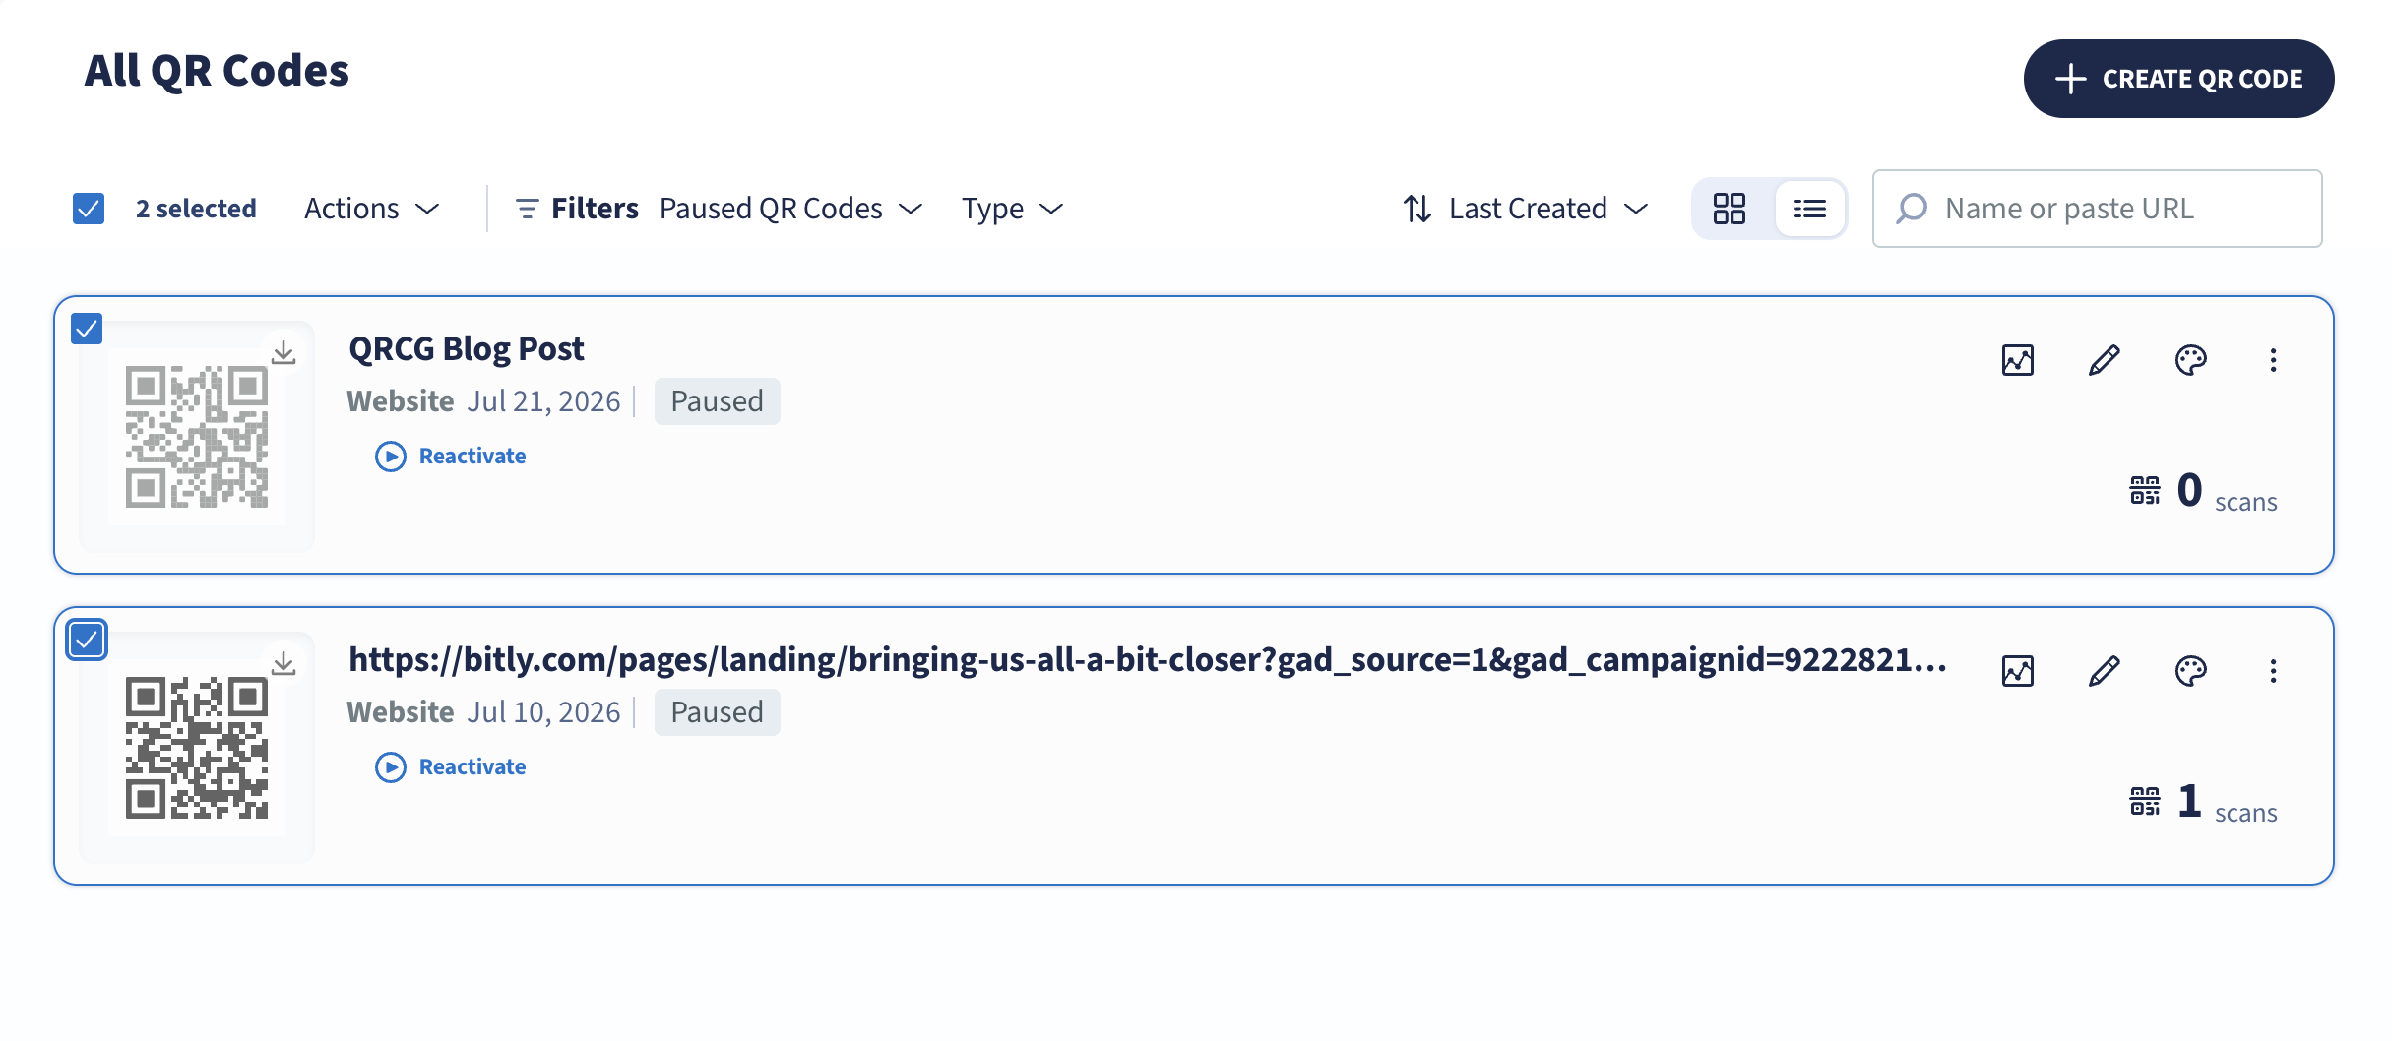Switch to grid view layout
The width and height of the screenshot is (2392, 1041).
pyautogui.click(x=1730, y=209)
